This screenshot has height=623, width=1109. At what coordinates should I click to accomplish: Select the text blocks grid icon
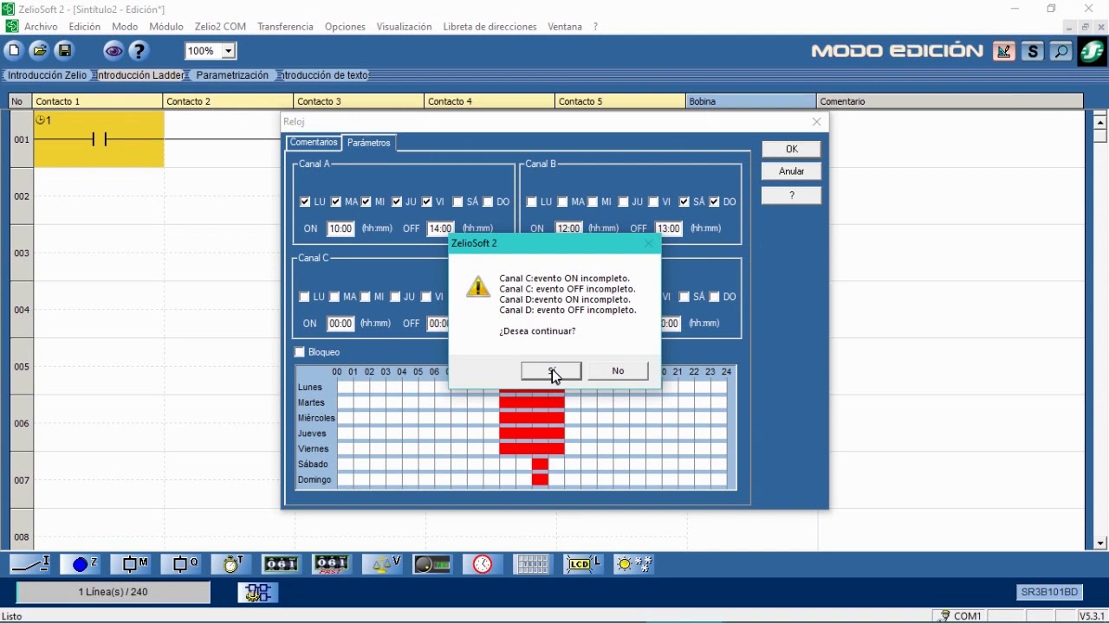pos(532,564)
